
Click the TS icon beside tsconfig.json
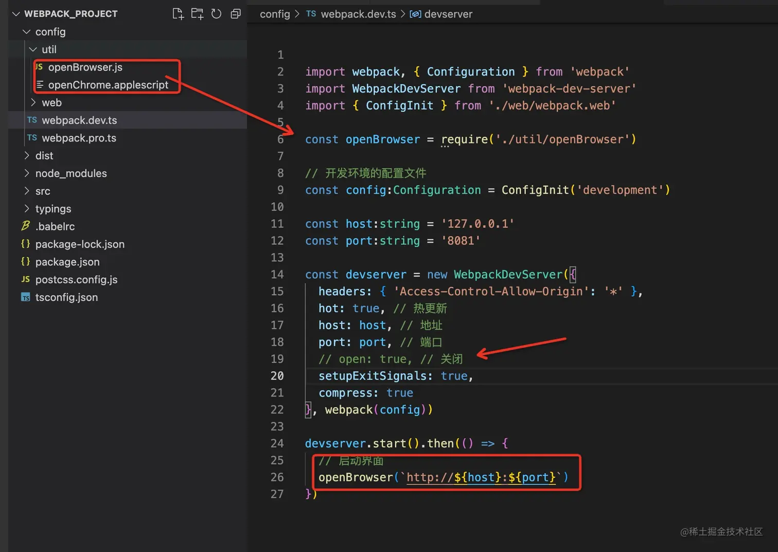25,297
